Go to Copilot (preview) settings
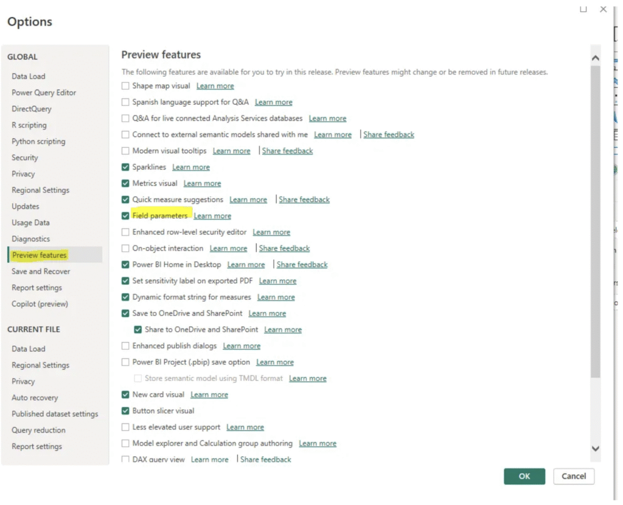 [40, 304]
